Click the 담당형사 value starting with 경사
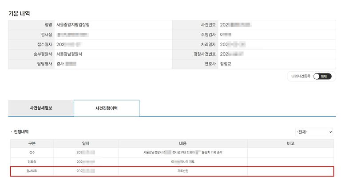The width and height of the screenshot is (341, 181). tap(67, 64)
